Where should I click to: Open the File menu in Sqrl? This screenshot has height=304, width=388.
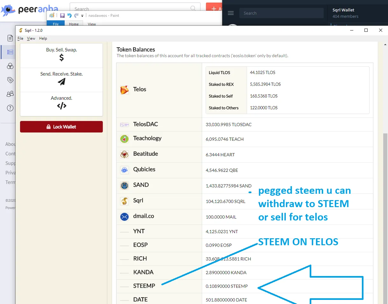point(20,38)
